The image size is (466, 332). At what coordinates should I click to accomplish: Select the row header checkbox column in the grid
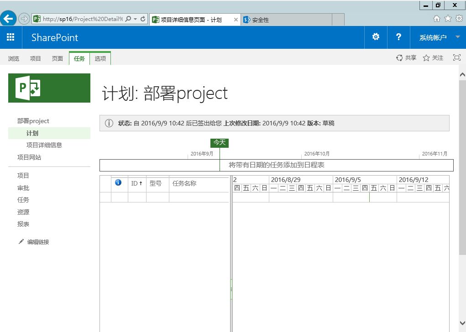pyautogui.click(x=105, y=183)
